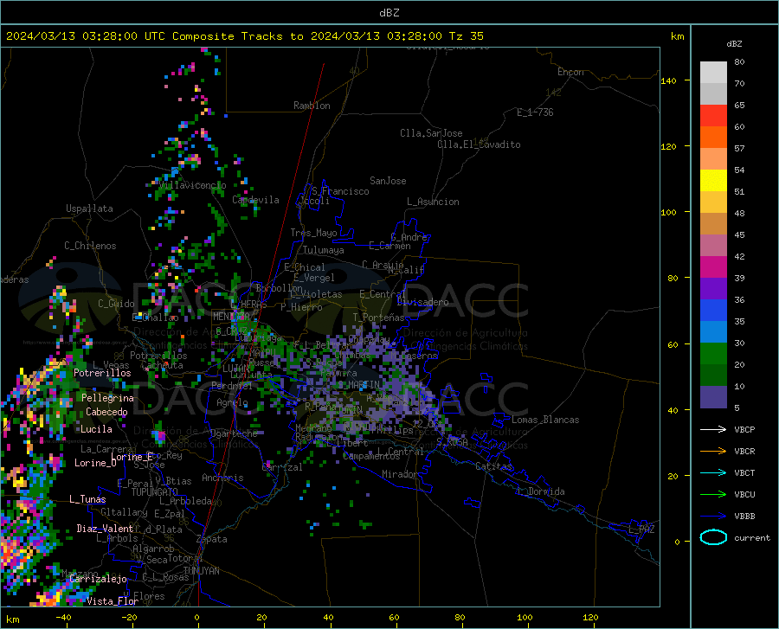
Task: Click the blue VBBB arrow icon
Action: (713, 517)
